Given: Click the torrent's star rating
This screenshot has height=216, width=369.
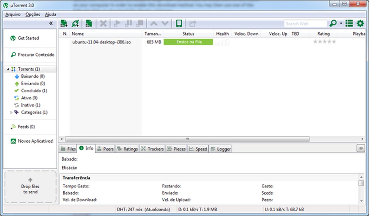Looking at the screenshot, I should point(324,42).
